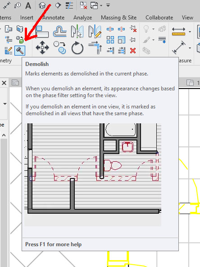
Task: Click the Section tool in quick access toolbar
Action: click(58, 5)
